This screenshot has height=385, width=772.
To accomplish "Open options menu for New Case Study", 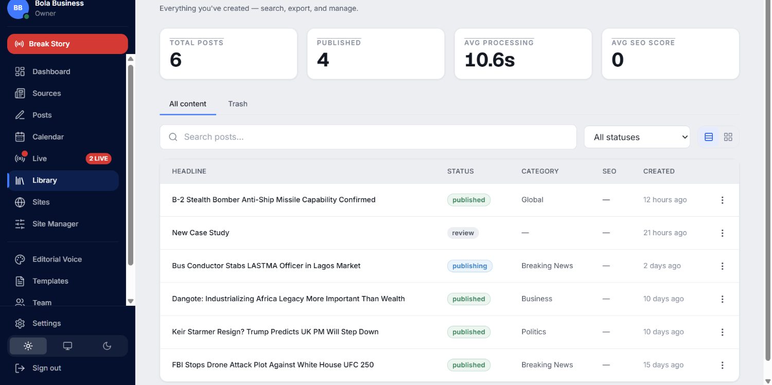I will (x=722, y=233).
